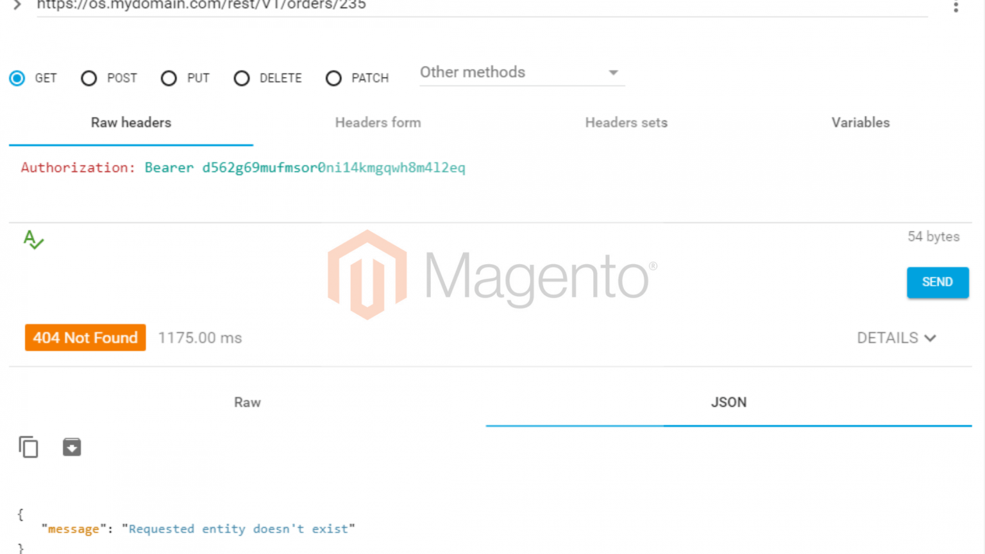The image size is (985, 554).
Task: Open the three-dot request menu
Action: (956, 6)
